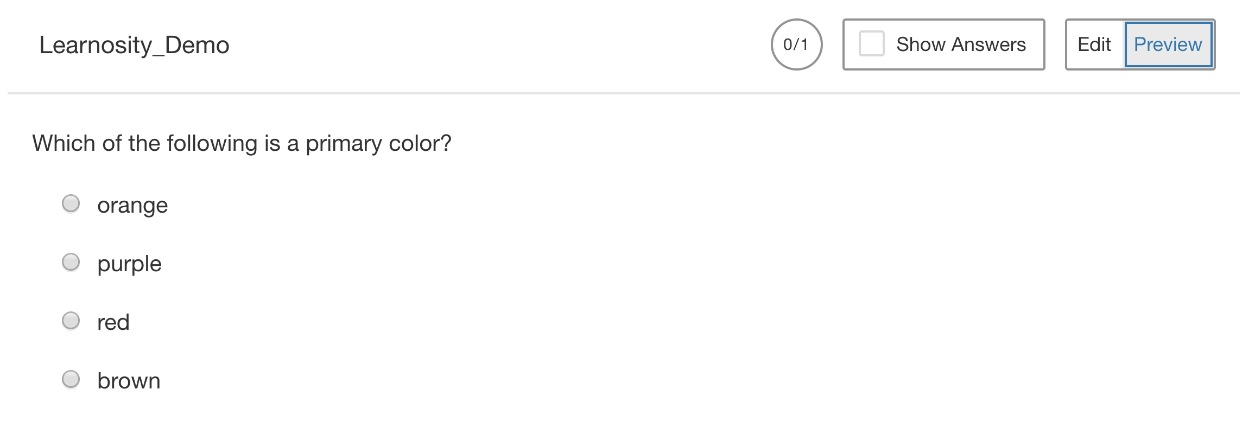Image resolution: width=1255 pixels, height=434 pixels.
Task: Click the Show Answers label text
Action: click(961, 44)
